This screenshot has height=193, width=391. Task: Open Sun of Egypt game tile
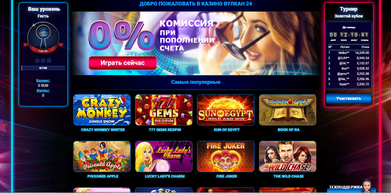tap(226, 110)
